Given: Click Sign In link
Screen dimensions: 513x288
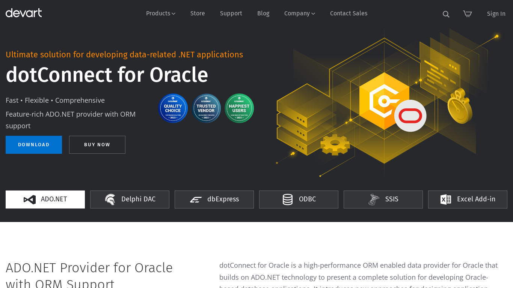Looking at the screenshot, I should pyautogui.click(x=496, y=14).
